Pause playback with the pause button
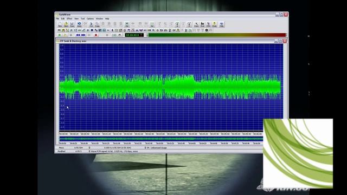The width and height of the screenshot is (347, 195). click(x=89, y=35)
